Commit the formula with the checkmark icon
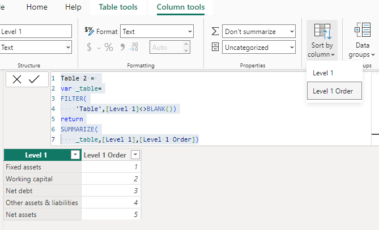Image resolution: width=379 pixels, height=230 pixels. coord(34,79)
